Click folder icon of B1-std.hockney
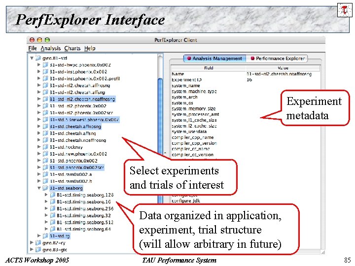355x266 pixels. (x=45, y=147)
